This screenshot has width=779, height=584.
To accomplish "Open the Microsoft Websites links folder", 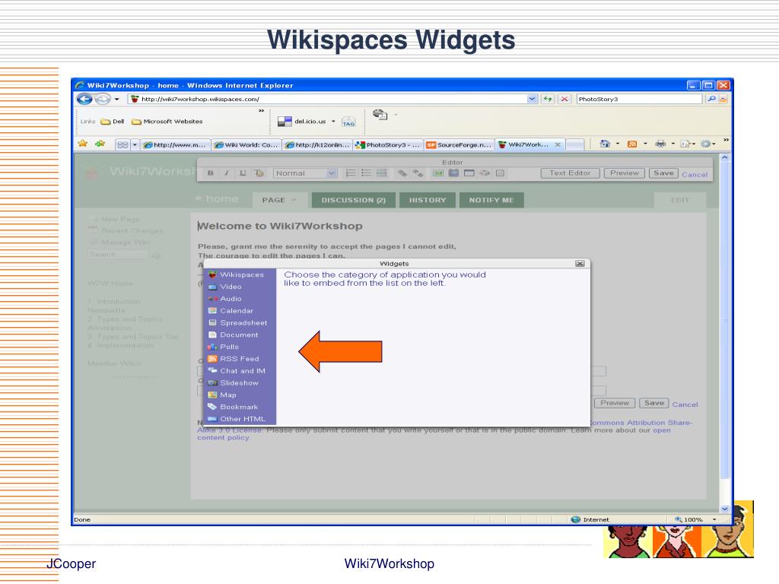I will coord(167,121).
